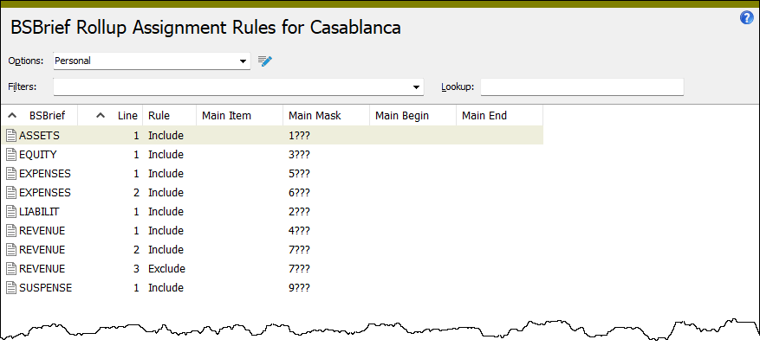The height and width of the screenshot is (346, 760).
Task: Toggle the sort arrow next to BSBrief
Action: coord(13,116)
